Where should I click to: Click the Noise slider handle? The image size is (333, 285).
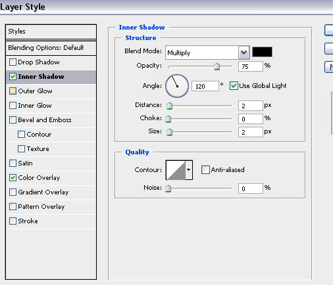168,188
